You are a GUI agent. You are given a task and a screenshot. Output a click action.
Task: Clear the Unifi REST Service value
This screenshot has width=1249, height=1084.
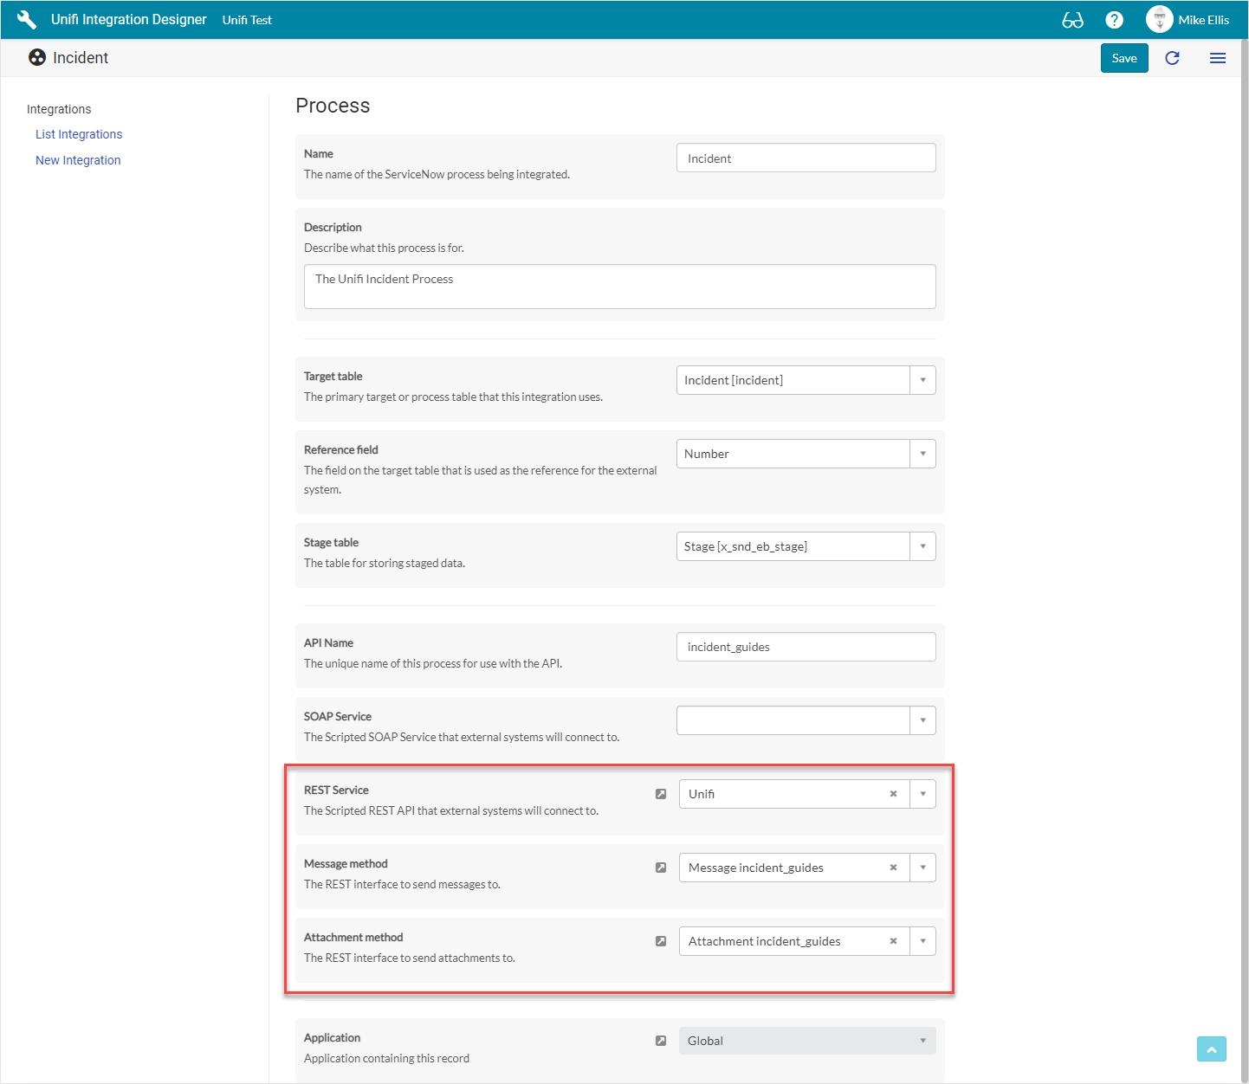click(x=893, y=794)
